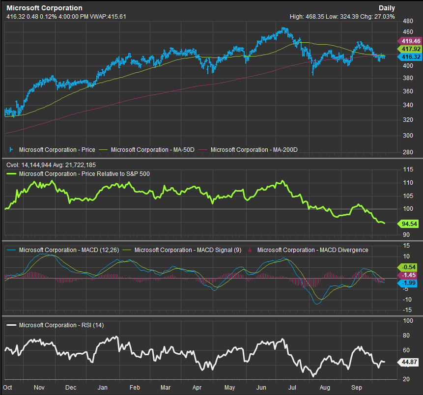Click the 94.54 relative price tag
This screenshot has height=395, width=423.
click(408, 224)
